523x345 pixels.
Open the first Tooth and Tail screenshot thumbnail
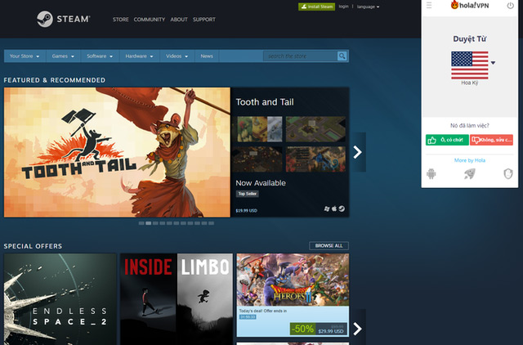coord(260,129)
